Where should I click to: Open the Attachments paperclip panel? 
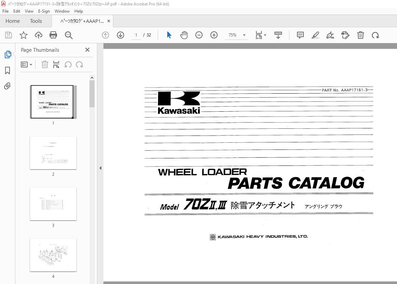pos(8,86)
